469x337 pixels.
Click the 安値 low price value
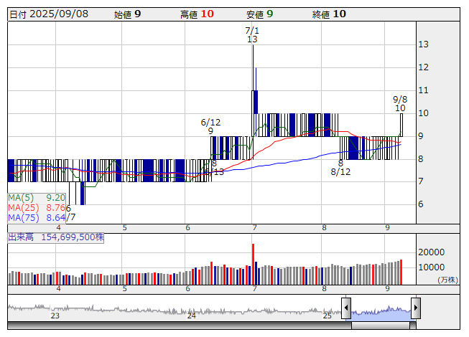click(x=269, y=14)
